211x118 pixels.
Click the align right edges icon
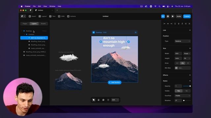point(171,24)
